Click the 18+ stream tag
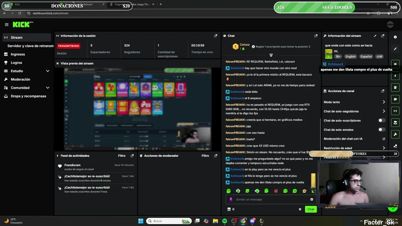 point(338,56)
